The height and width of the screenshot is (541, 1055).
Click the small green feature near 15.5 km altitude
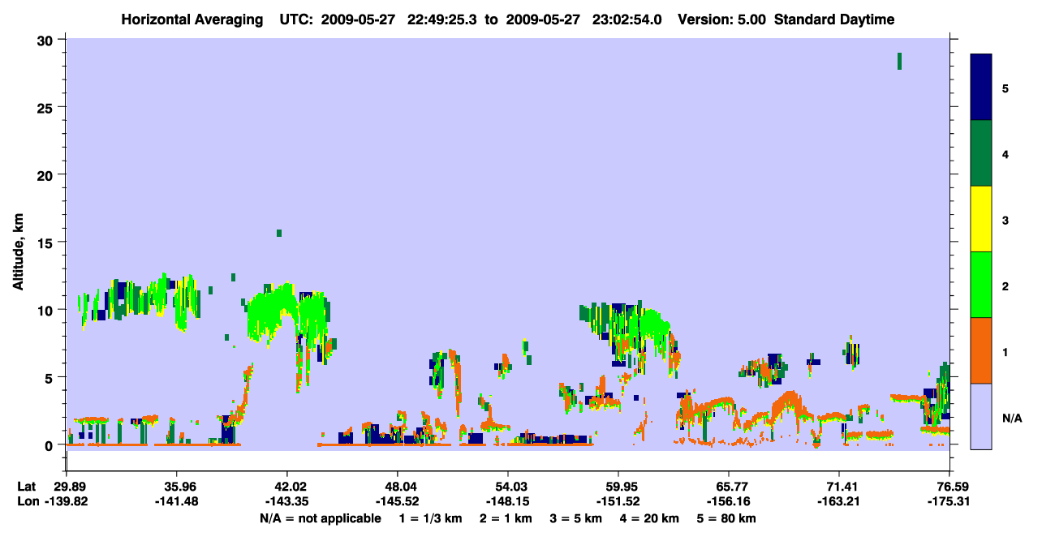pyautogui.click(x=279, y=233)
